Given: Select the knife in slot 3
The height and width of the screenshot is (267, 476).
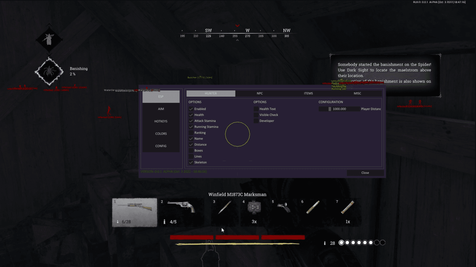Looking at the screenshot, I should click(224, 212).
